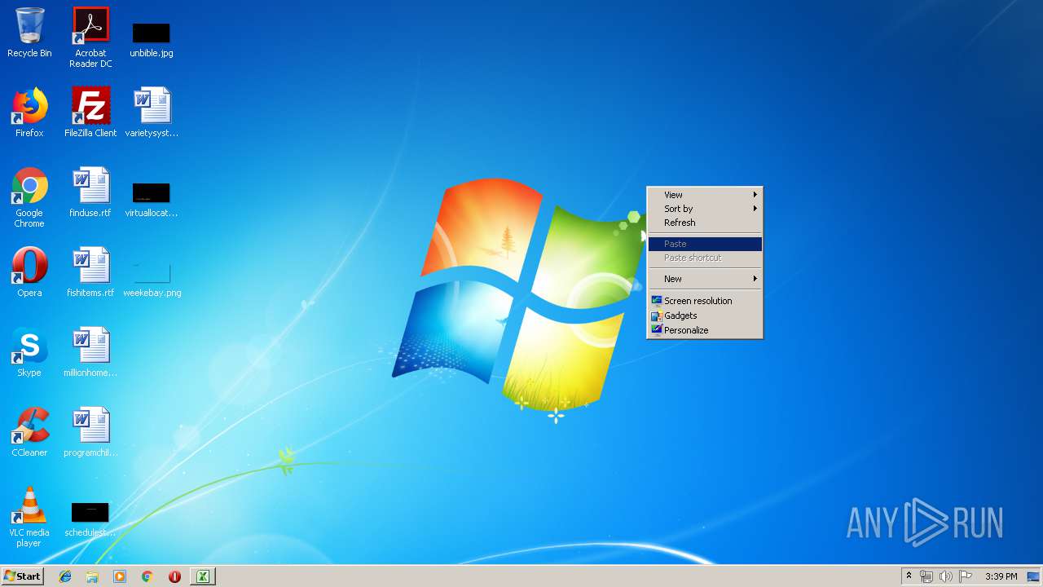
Task: Select the CCleaner desktop shortcut
Action: 29,432
